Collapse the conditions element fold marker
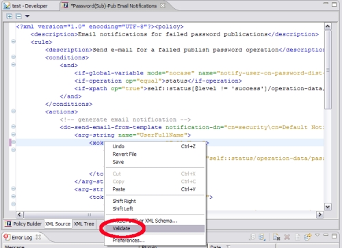342x248 pixels. pyautogui.click(x=14, y=57)
